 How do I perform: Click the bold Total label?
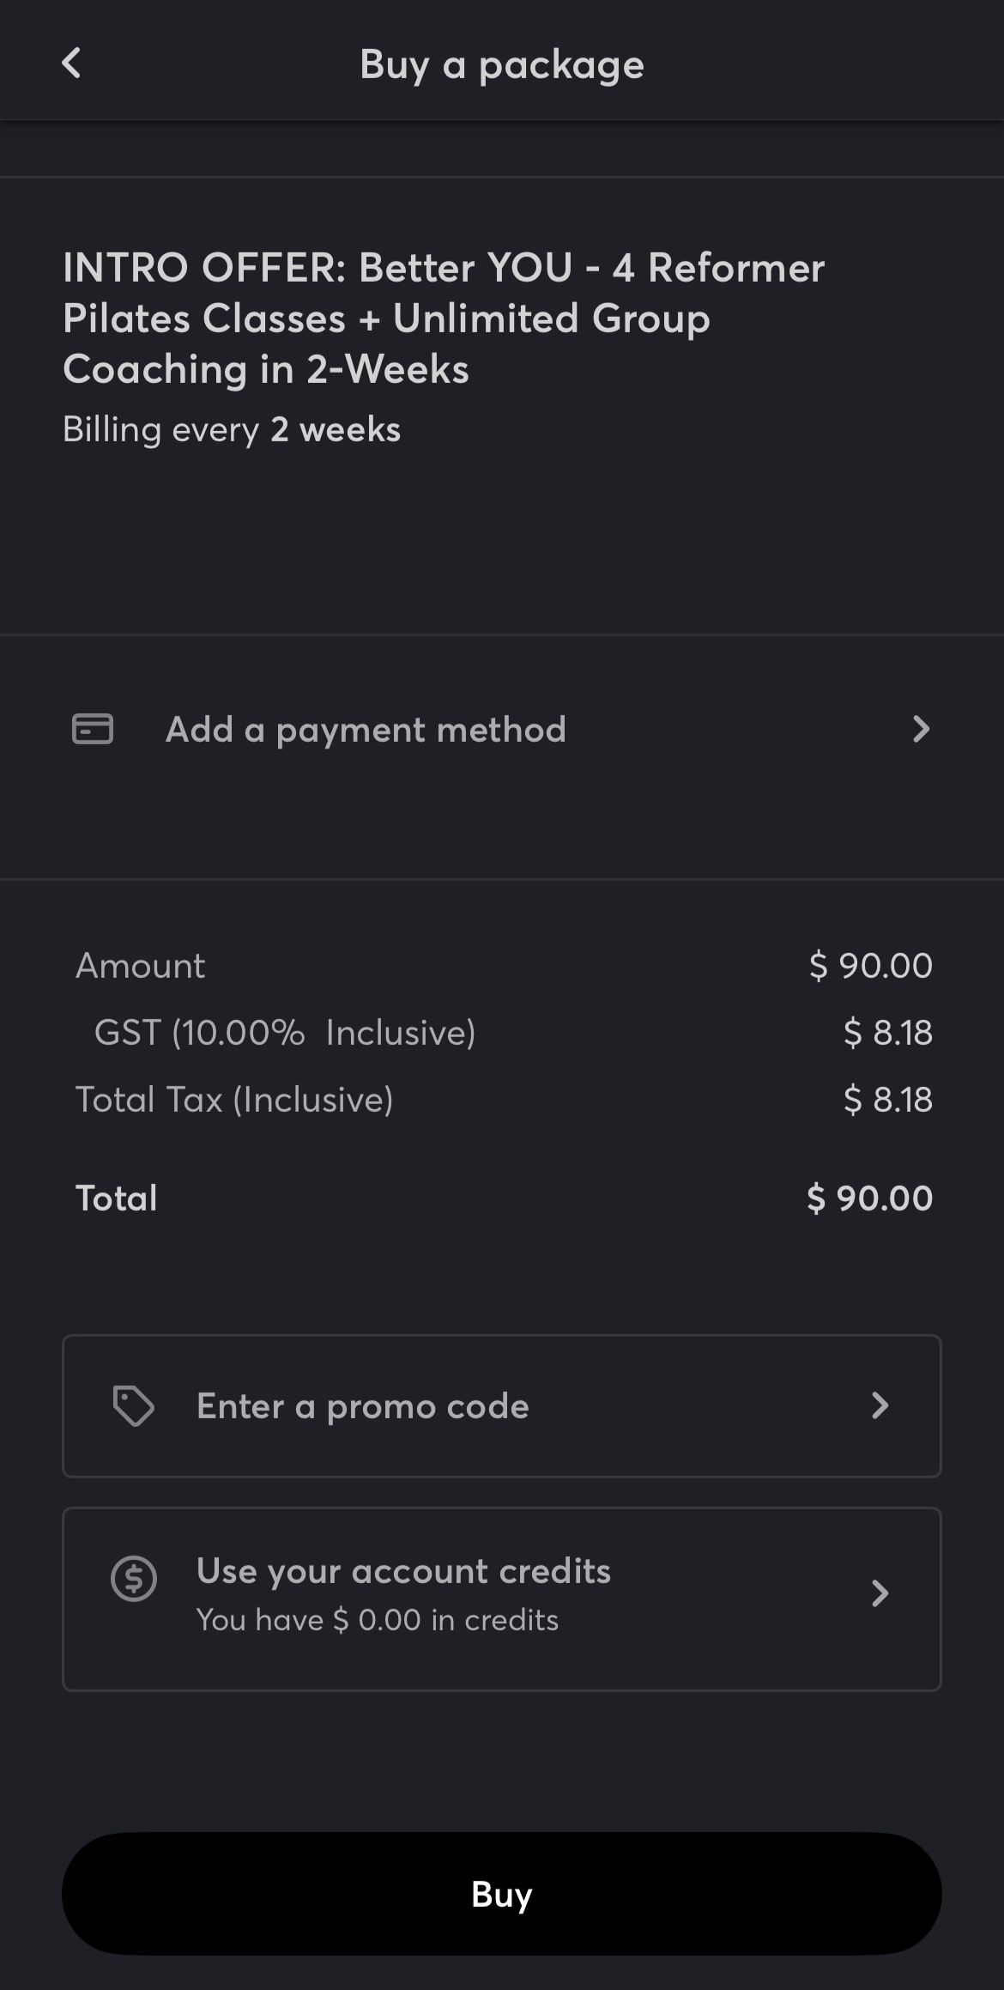tap(117, 1198)
